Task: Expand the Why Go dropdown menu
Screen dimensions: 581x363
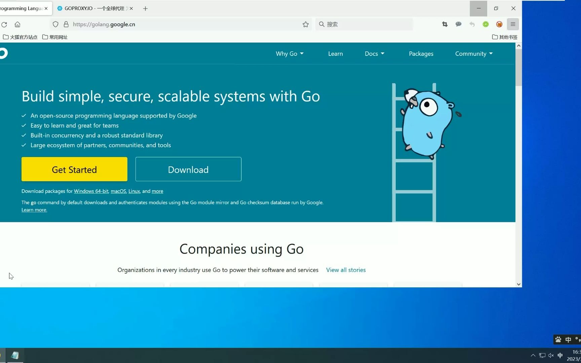Action: [x=289, y=54]
